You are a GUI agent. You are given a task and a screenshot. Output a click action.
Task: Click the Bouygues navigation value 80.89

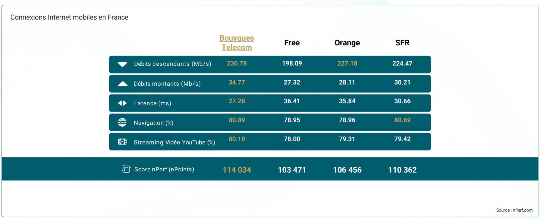237,120
